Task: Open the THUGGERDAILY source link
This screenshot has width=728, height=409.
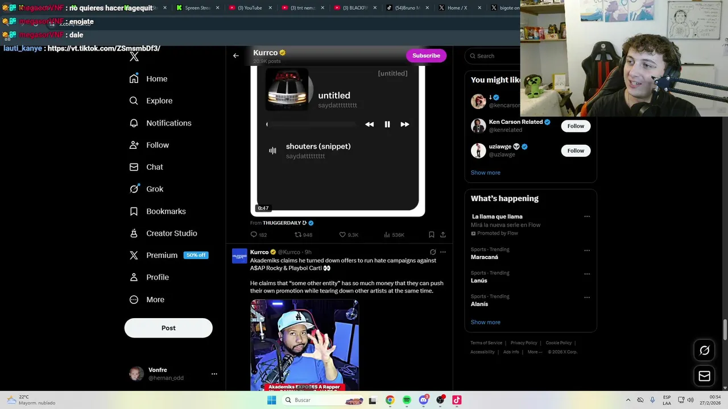Action: click(x=288, y=223)
